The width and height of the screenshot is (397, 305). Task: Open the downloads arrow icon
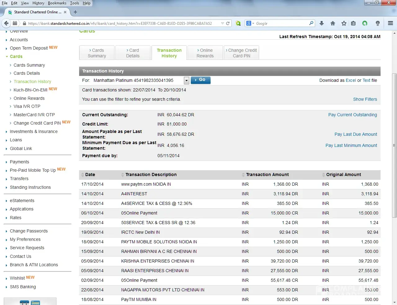pyautogui.click(x=322, y=23)
